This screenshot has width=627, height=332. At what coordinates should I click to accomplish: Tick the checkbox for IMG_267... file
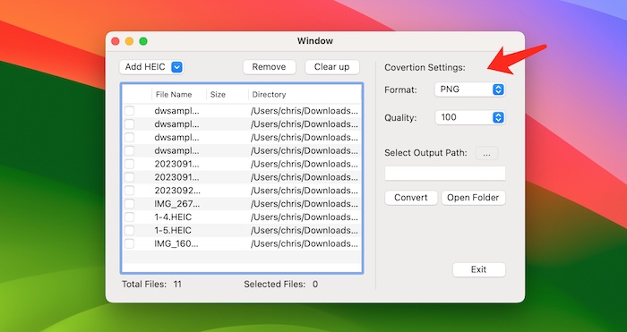click(129, 204)
